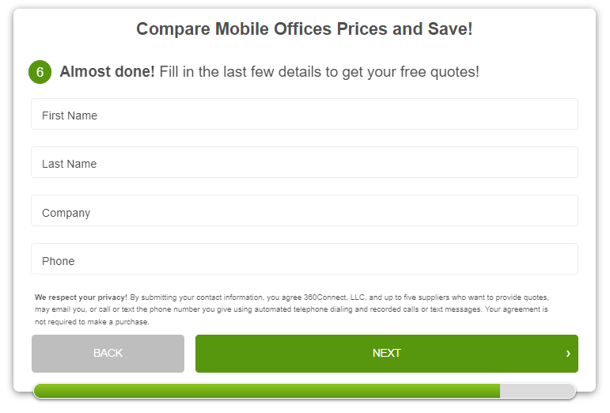Click the filled green part of the progress bar
Screen dimensions: 610x413
(267, 391)
